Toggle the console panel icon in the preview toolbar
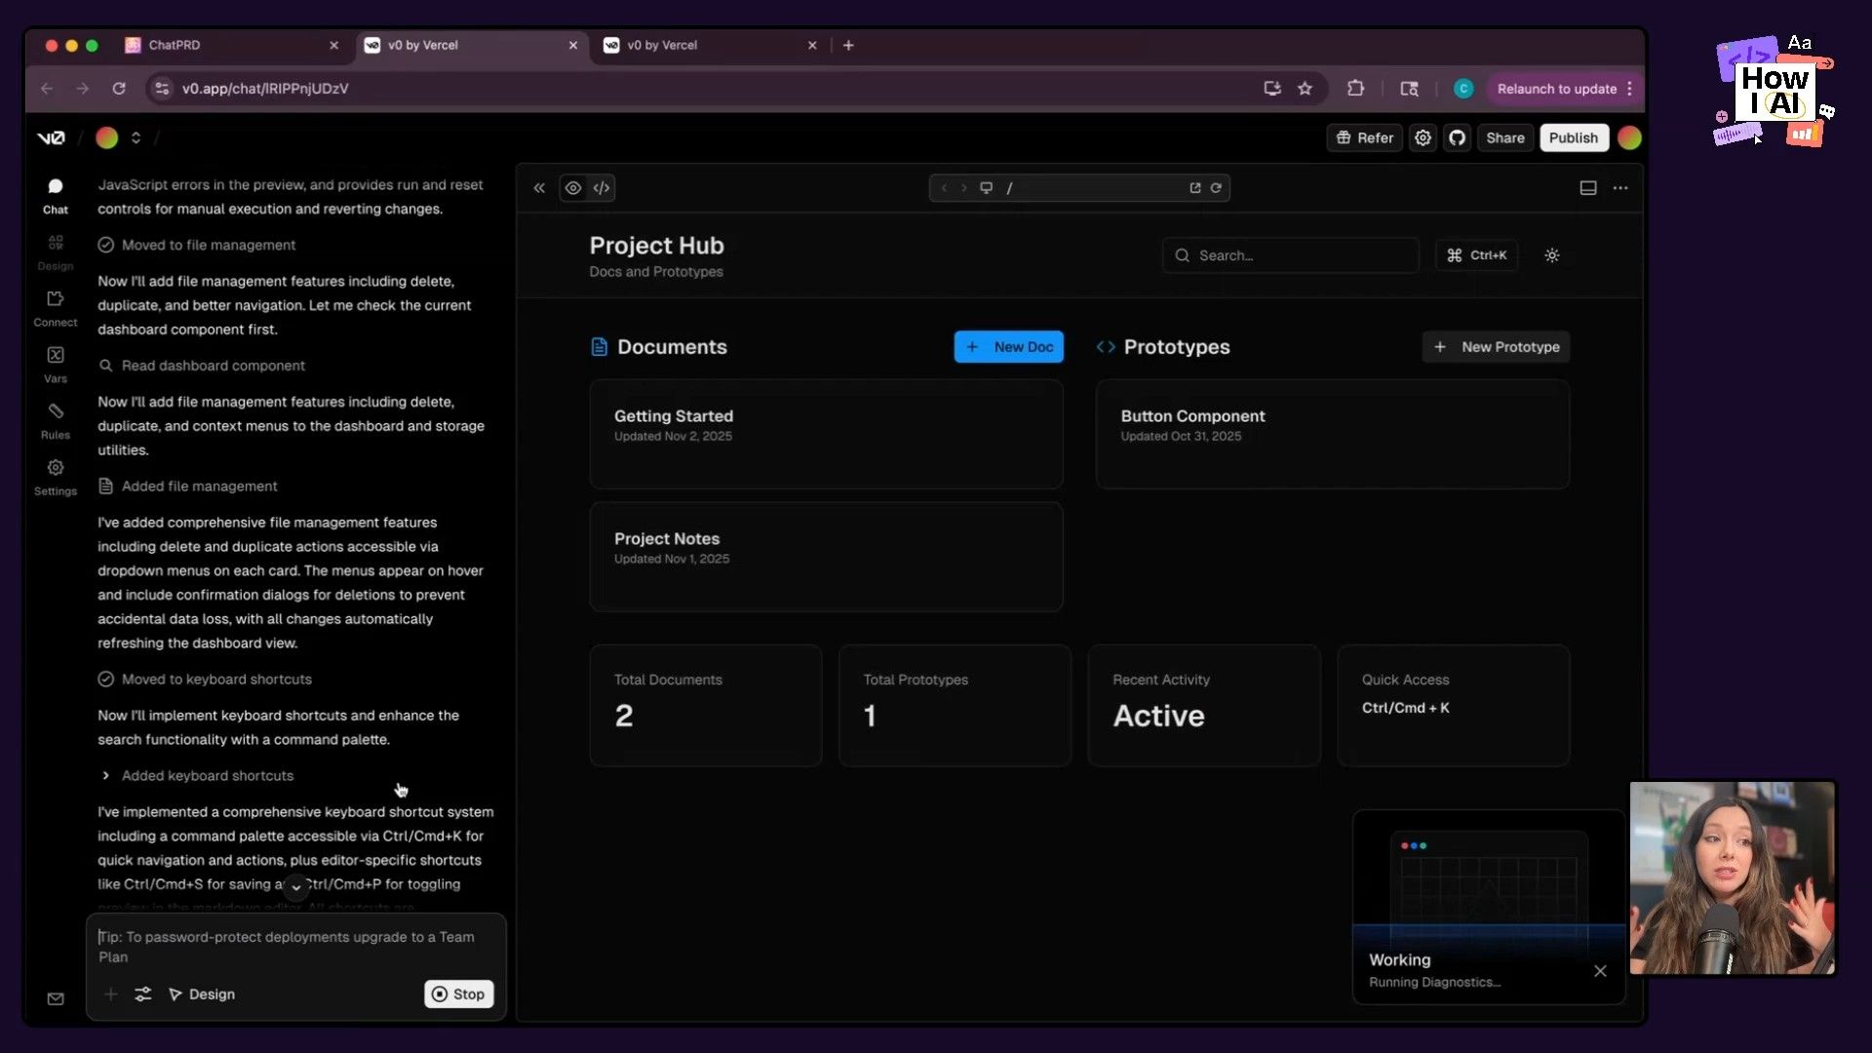 [x=1588, y=188]
